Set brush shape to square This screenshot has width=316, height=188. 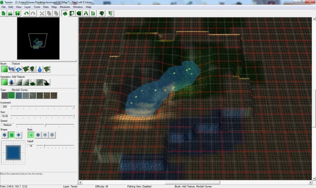coord(11,135)
